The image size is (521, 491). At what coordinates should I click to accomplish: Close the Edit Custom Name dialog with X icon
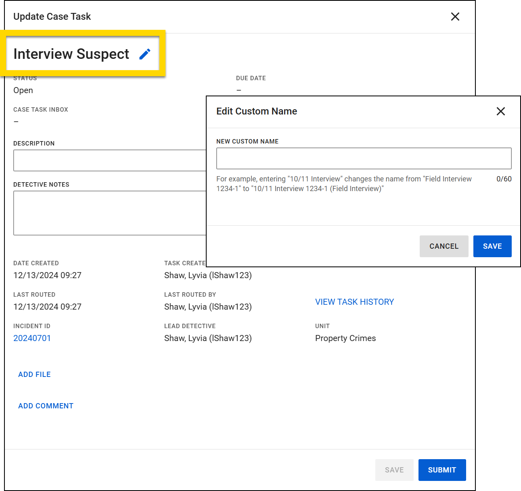click(500, 111)
